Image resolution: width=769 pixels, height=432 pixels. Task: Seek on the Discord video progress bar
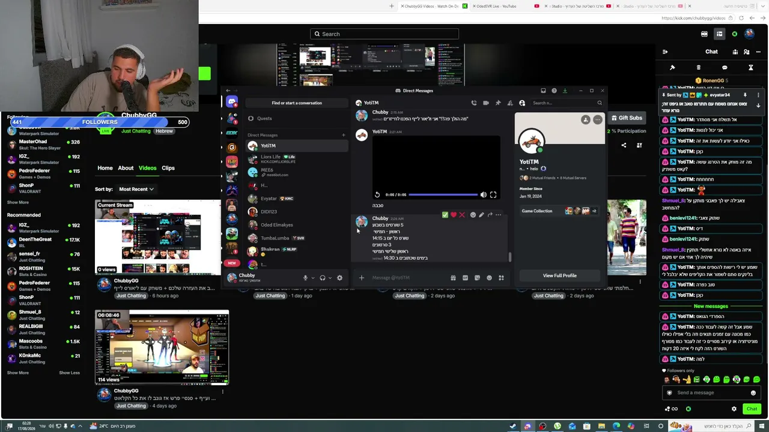(x=443, y=195)
